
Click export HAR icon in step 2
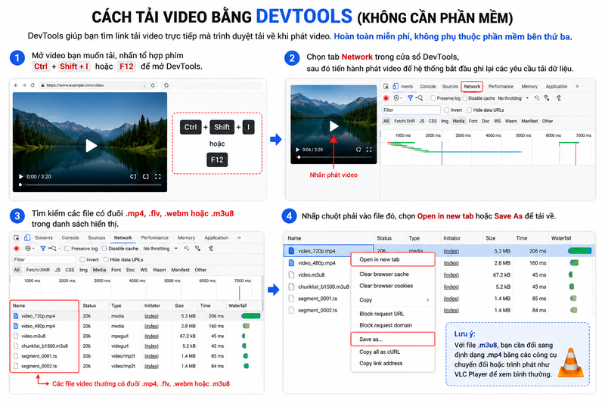558,98
